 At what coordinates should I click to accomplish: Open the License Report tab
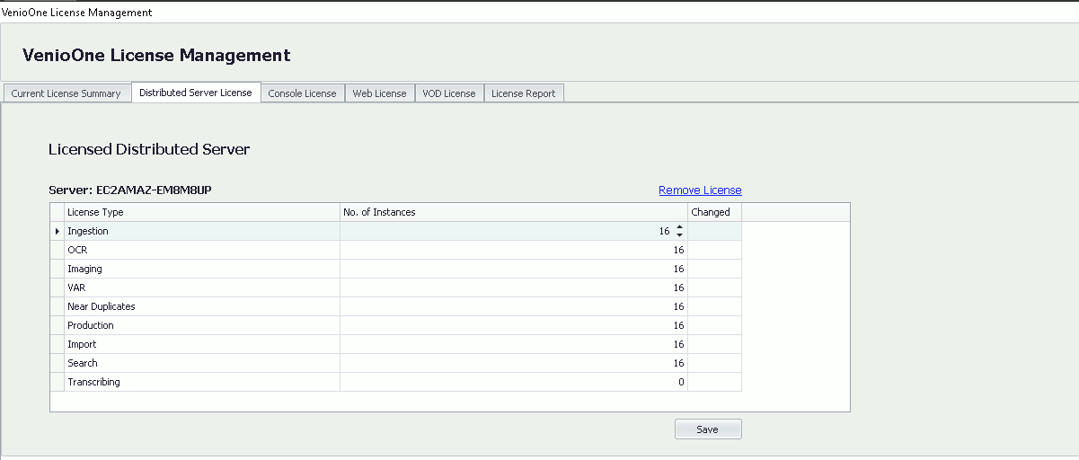(524, 93)
